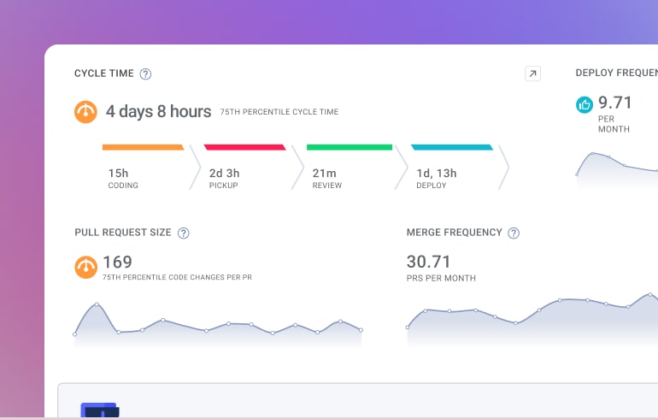Click the dark blue icon in the bottom panel
This screenshot has width=658, height=419.
point(100,410)
